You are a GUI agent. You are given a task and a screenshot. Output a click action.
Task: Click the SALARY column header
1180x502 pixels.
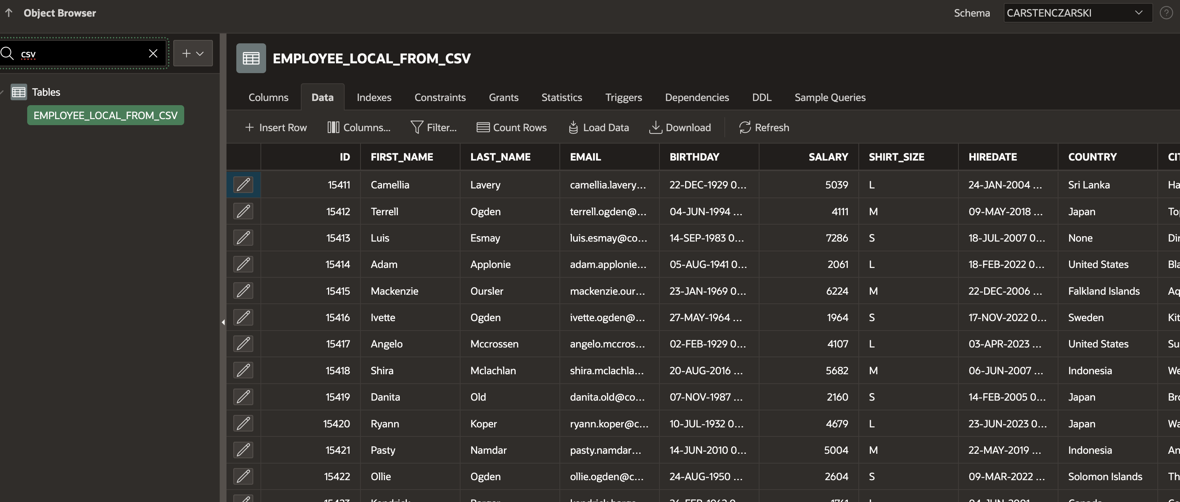tap(828, 157)
